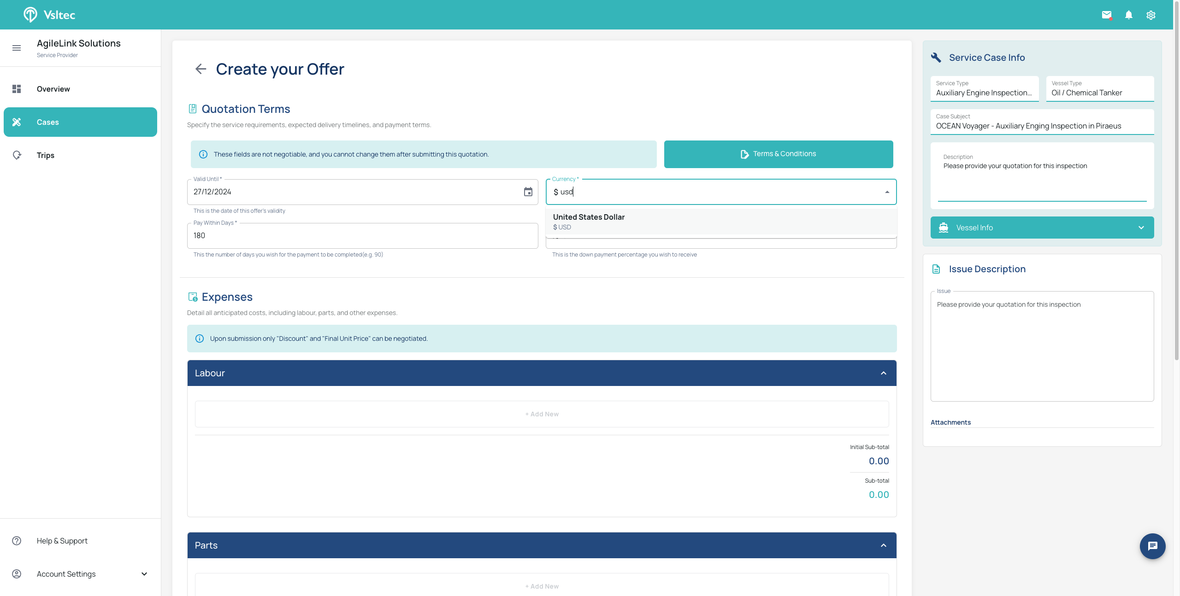Click the Issue text area
This screenshot has height=596, width=1180.
[1042, 346]
